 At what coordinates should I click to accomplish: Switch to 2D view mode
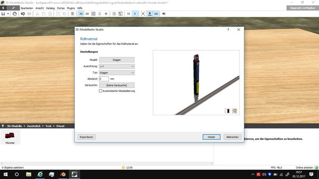point(87,14)
